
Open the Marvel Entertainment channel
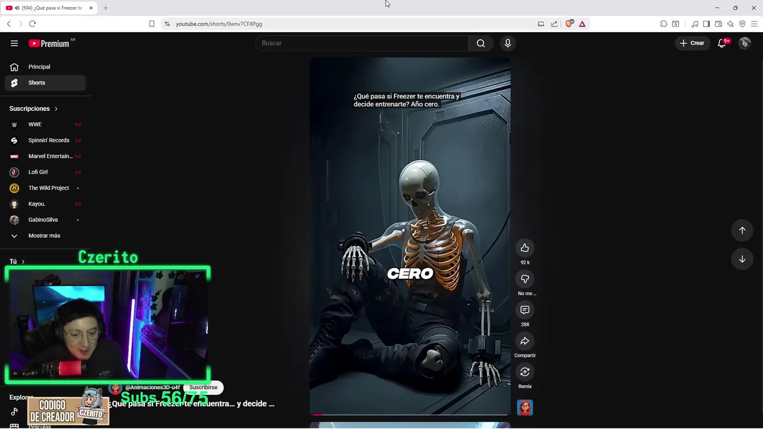tap(45, 156)
